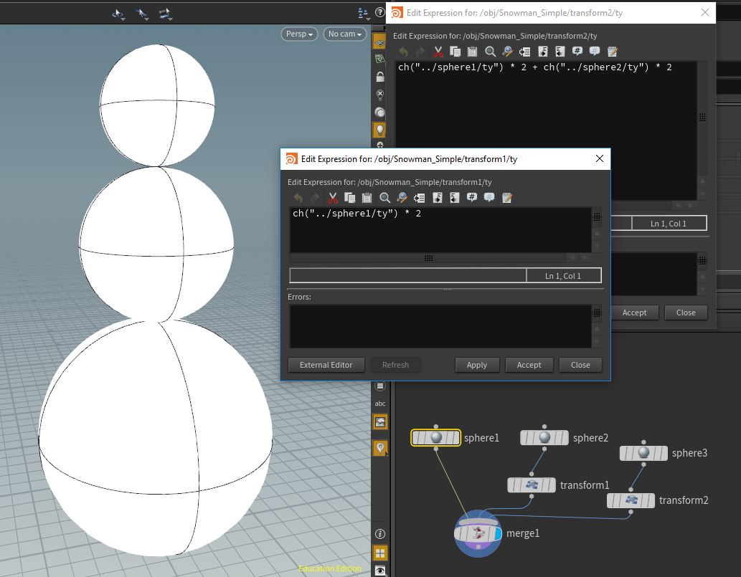Click the Find and Replace icon
Image resolution: width=741 pixels, height=577 pixels.
(x=402, y=198)
